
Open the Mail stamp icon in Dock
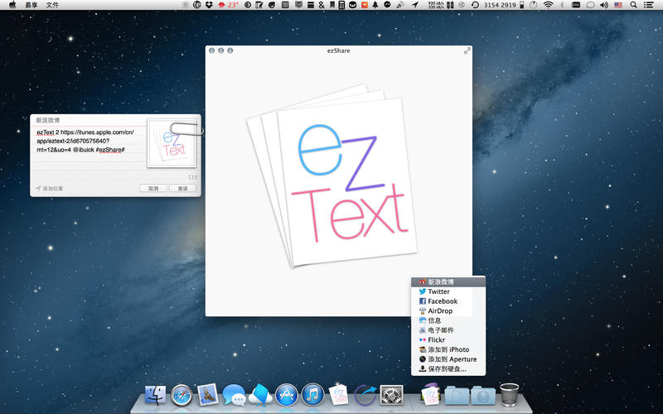pyautogui.click(x=208, y=395)
